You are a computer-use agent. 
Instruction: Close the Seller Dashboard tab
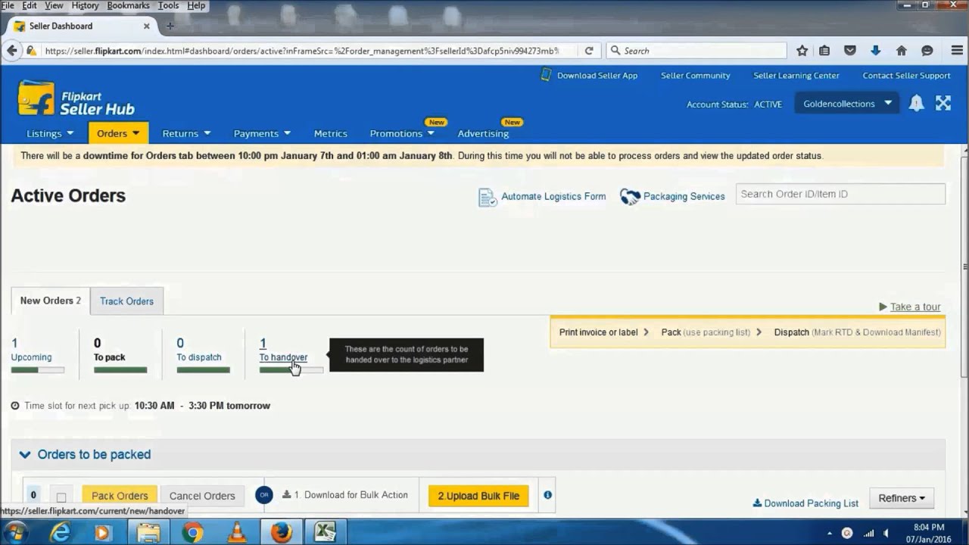pos(147,26)
